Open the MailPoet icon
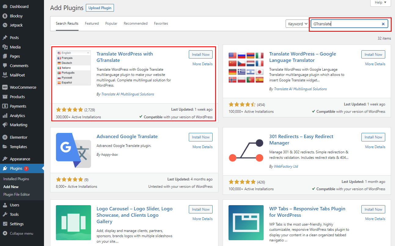The height and width of the screenshot is (246, 395). [5, 75]
